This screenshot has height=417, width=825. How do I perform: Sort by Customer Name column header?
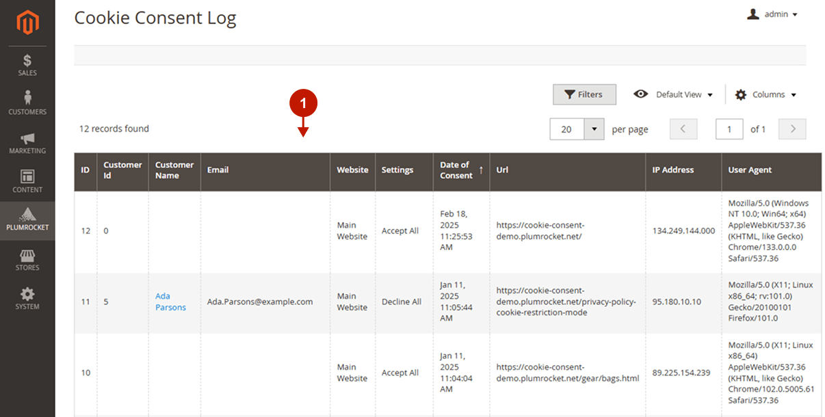click(x=174, y=170)
